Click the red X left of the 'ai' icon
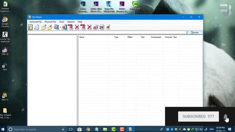The width and height of the screenshot is (235, 132). click(90, 27)
